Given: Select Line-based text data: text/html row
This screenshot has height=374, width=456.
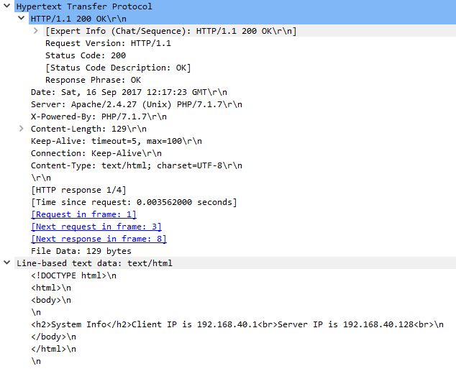Looking at the screenshot, I should click(235, 263).
